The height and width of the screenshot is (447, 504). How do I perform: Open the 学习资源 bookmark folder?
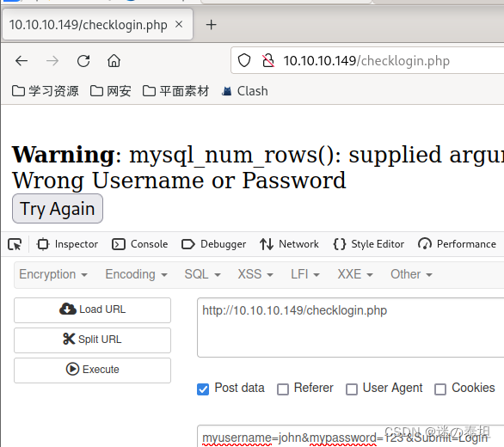46,91
